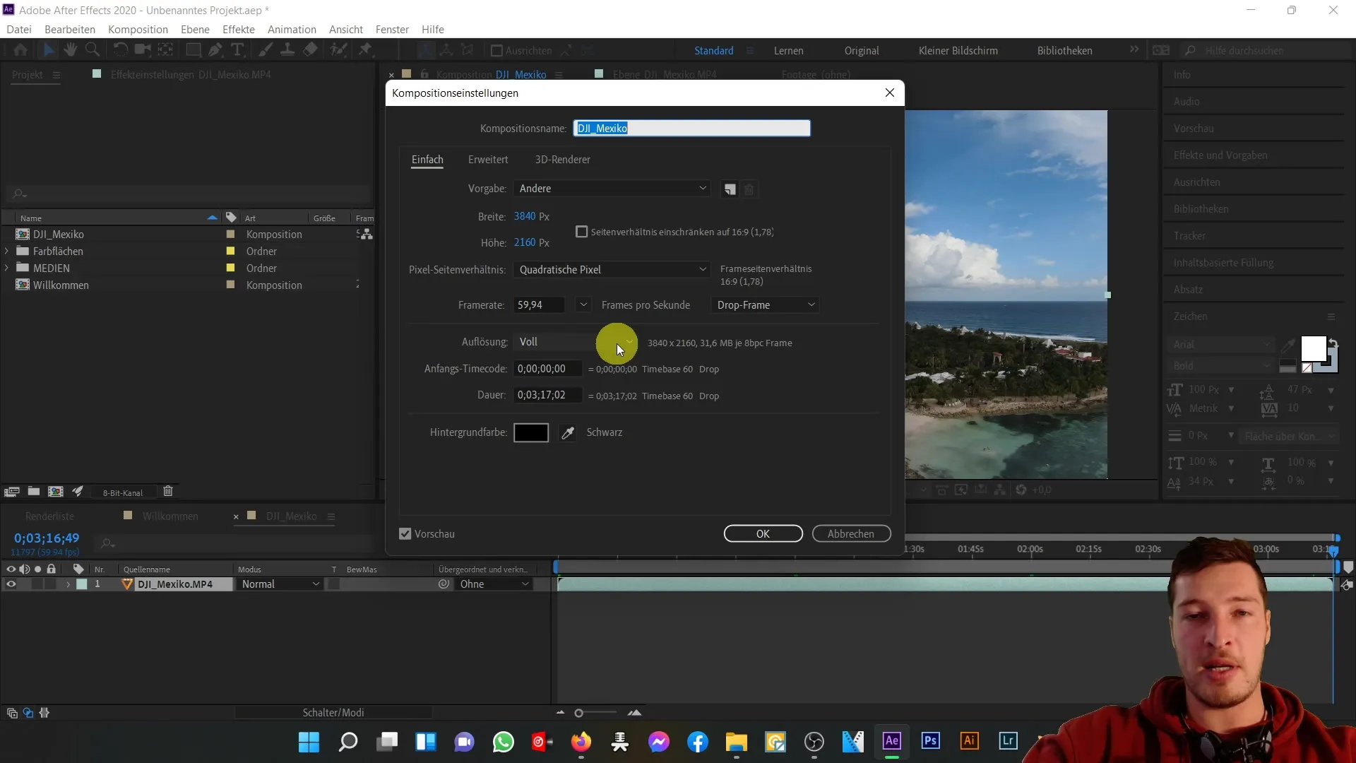Confirm the dialog with OK
Screen dimensions: 1356x763
click(763, 534)
